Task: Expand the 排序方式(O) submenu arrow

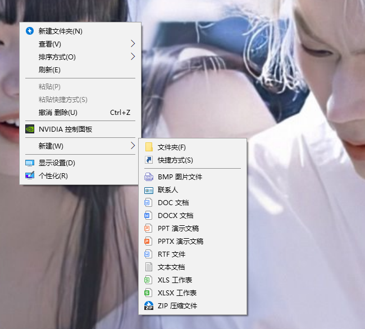Action: coord(133,57)
